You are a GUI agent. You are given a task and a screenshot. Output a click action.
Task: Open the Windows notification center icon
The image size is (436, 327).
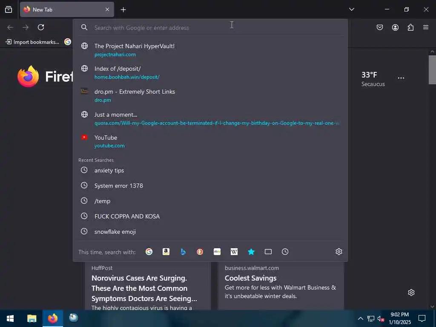pyautogui.click(x=422, y=318)
